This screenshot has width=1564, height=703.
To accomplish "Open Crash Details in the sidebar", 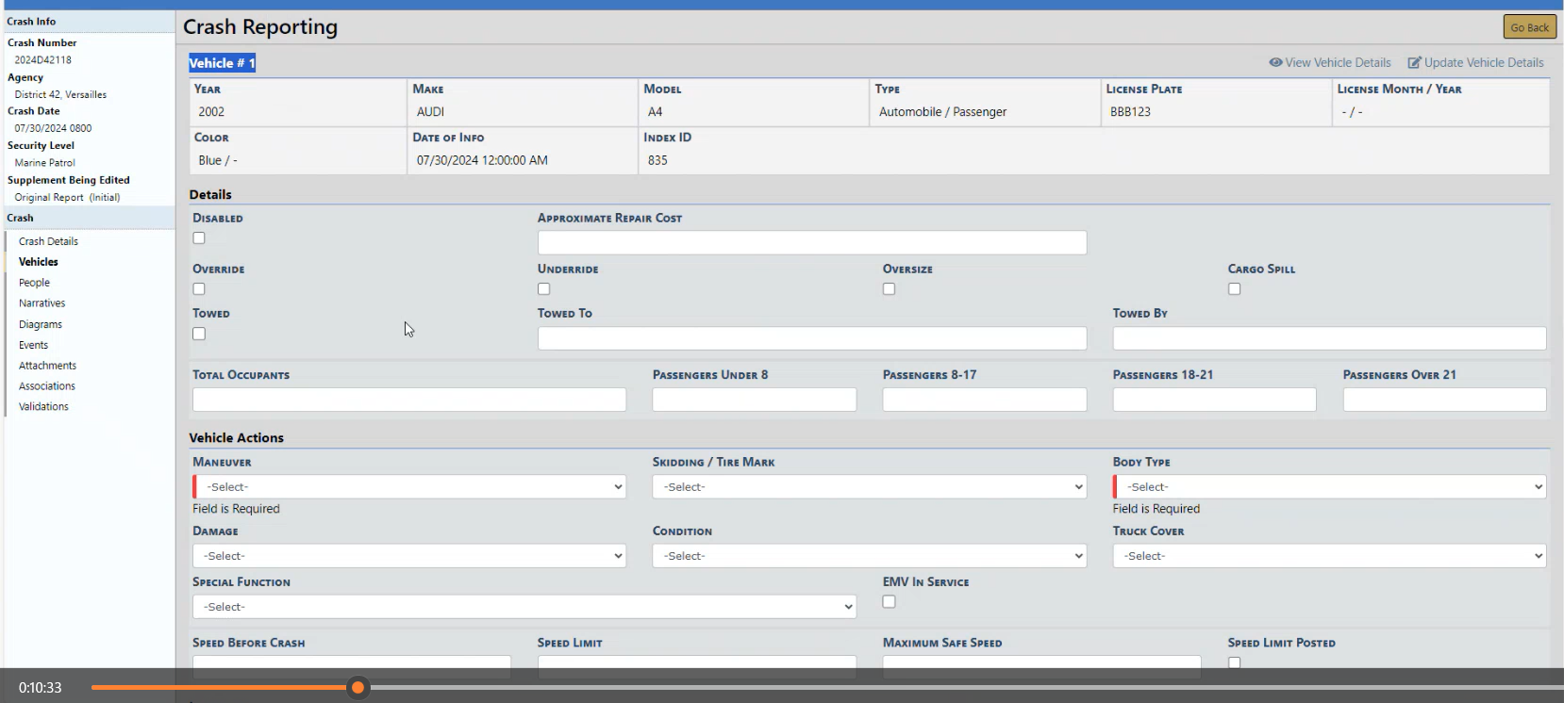I will pos(48,241).
